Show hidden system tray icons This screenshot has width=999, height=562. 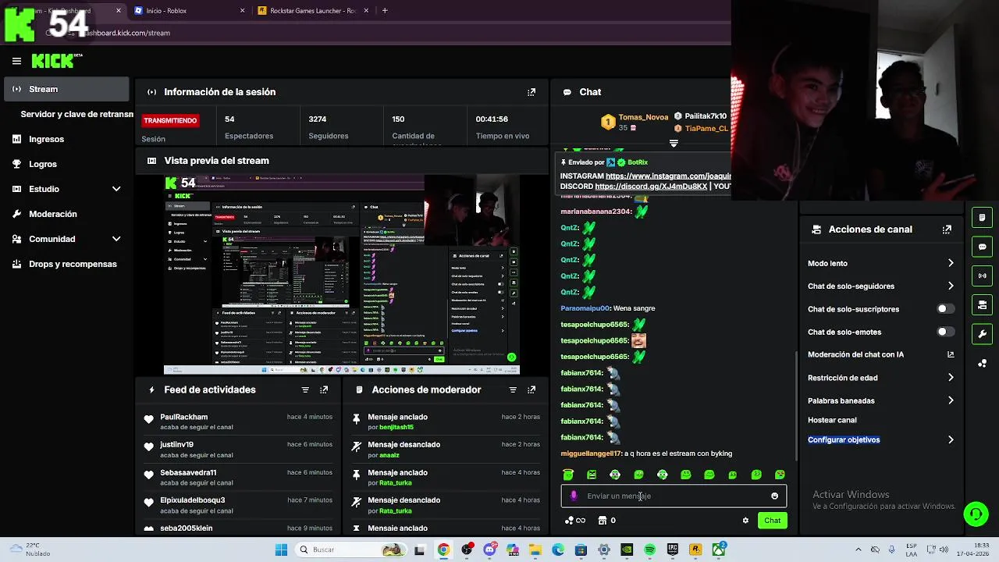[859, 550]
